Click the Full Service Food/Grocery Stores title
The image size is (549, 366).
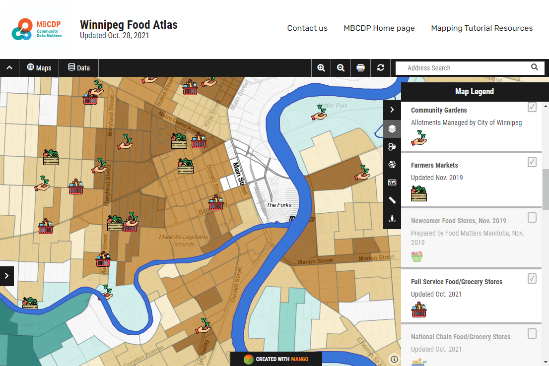pyautogui.click(x=457, y=282)
